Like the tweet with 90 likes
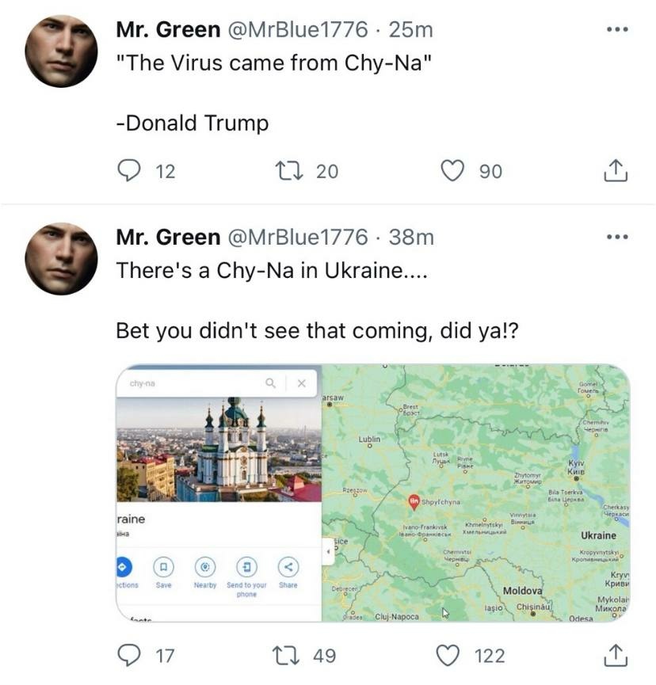The height and width of the screenshot is (685, 656). (x=452, y=170)
